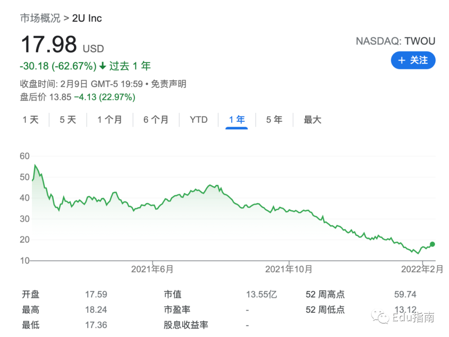Click the 最低 value 17.36

coord(96,325)
